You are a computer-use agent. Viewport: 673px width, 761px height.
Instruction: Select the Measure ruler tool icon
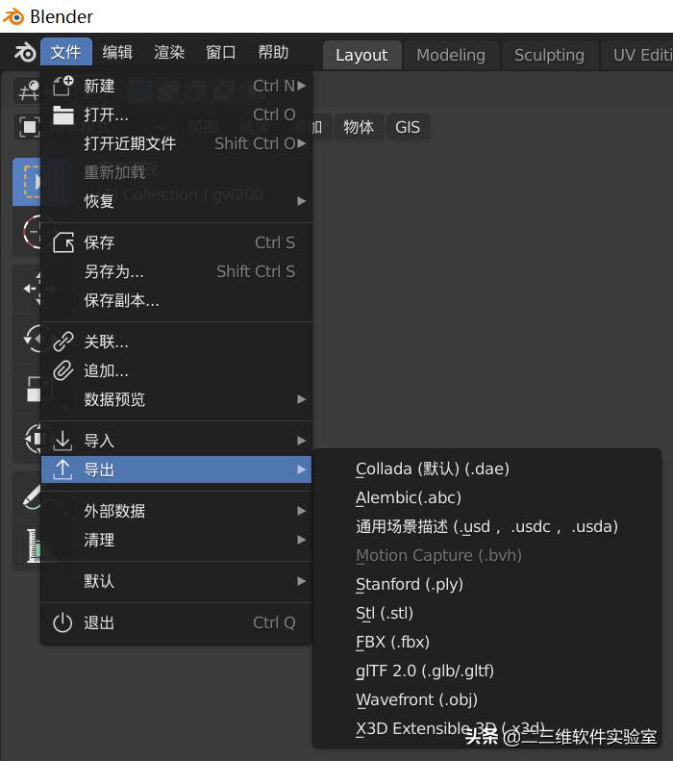[34, 545]
